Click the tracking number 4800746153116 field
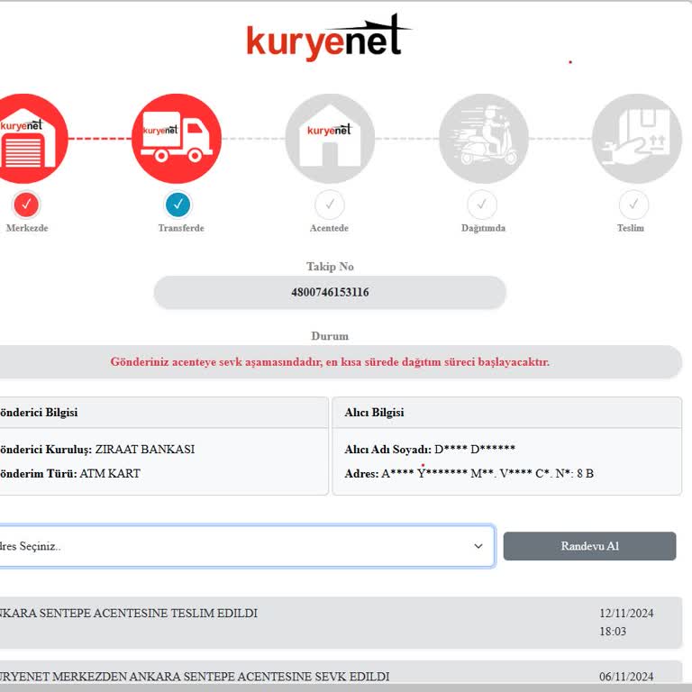The image size is (692, 692). click(x=330, y=292)
